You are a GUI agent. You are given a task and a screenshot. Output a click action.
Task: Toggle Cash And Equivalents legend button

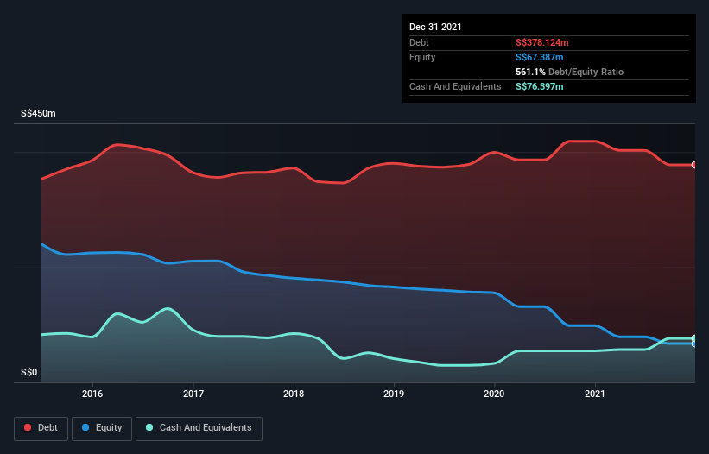[199, 428]
